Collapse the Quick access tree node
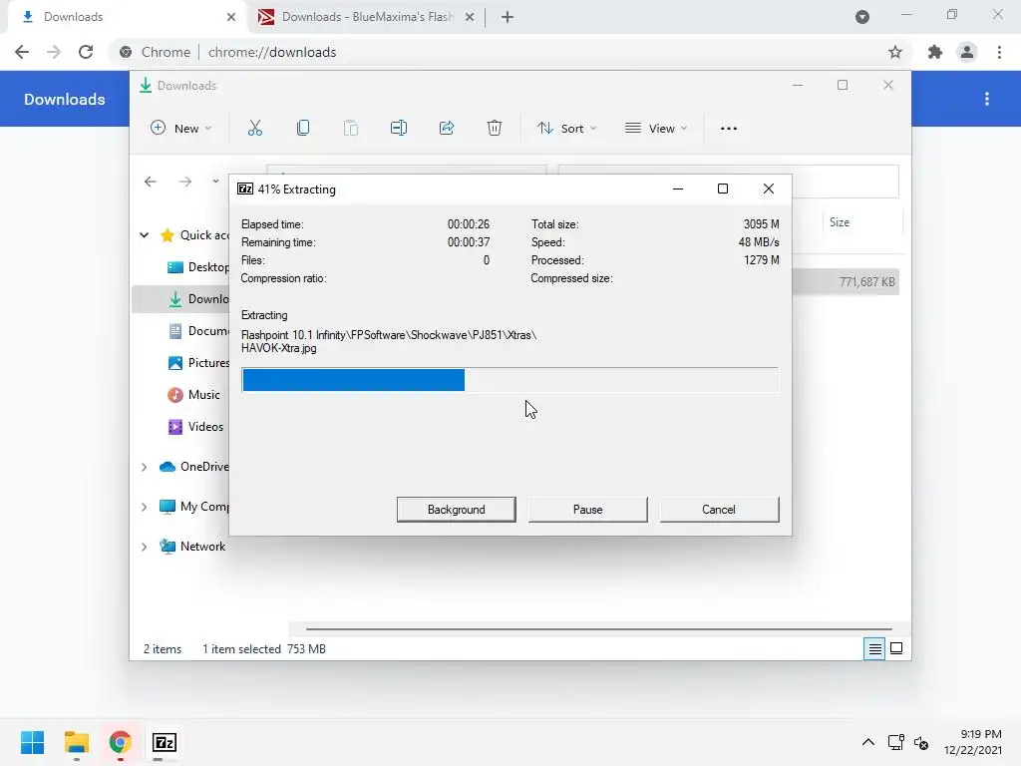The image size is (1021, 766). [145, 235]
